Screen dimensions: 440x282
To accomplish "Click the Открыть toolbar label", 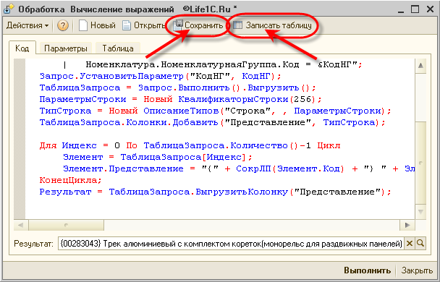I will (149, 25).
